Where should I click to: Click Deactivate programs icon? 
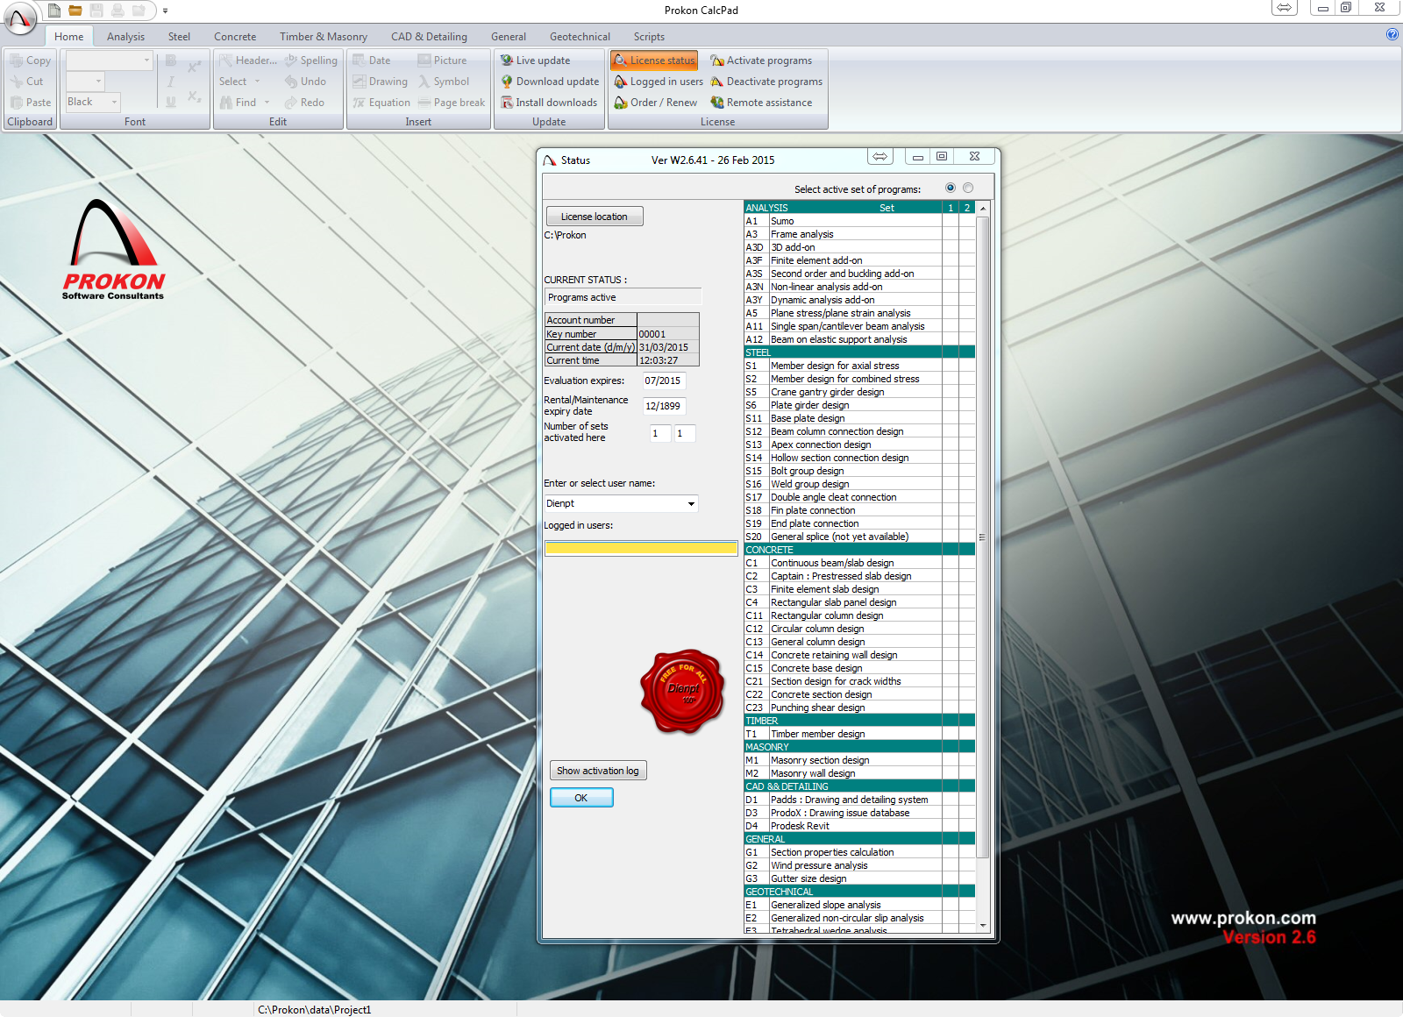[x=717, y=82]
